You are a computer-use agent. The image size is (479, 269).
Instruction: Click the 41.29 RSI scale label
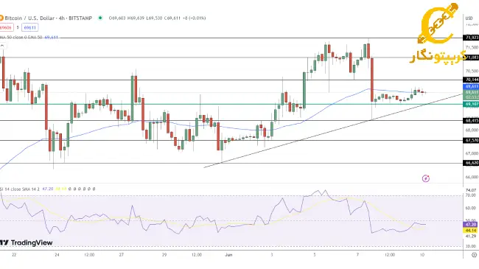click(471, 237)
